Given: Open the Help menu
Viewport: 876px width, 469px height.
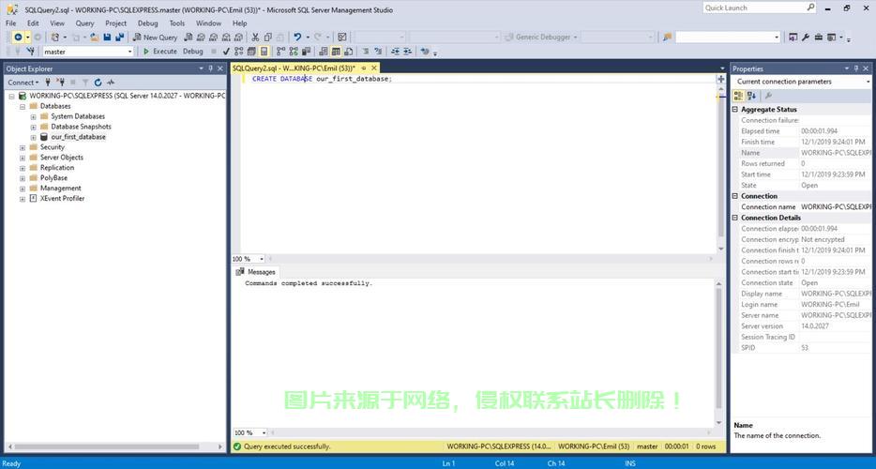Looking at the screenshot, I should tap(240, 23).
